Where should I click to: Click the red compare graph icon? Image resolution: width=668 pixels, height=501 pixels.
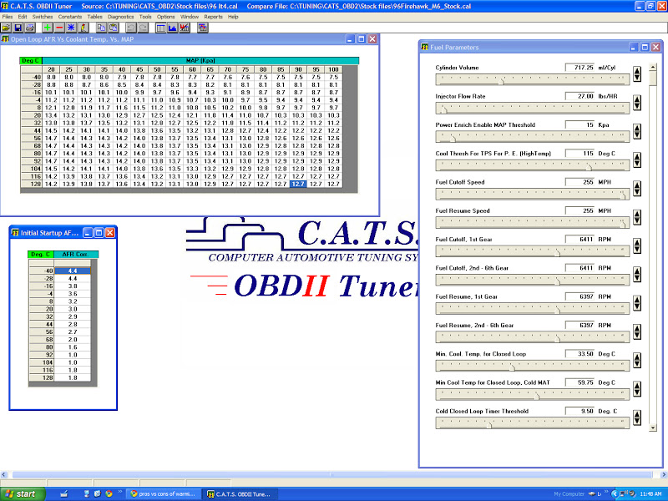point(185,28)
